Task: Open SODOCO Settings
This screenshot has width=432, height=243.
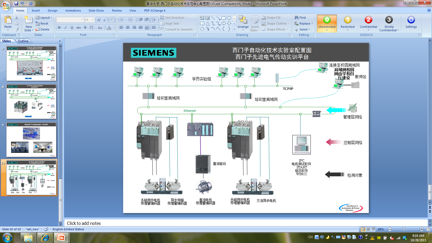Action: [411, 22]
